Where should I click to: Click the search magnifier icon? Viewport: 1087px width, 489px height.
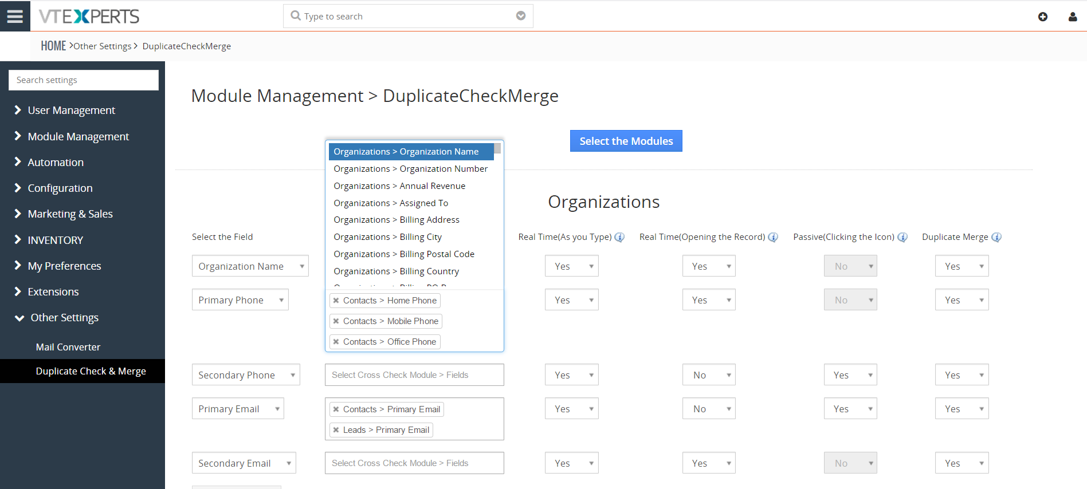296,15
